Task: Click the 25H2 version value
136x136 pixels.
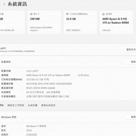Action: [x=29, y=130]
